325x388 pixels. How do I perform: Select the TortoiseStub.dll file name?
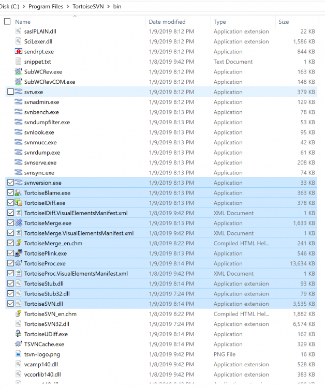tap(44, 283)
